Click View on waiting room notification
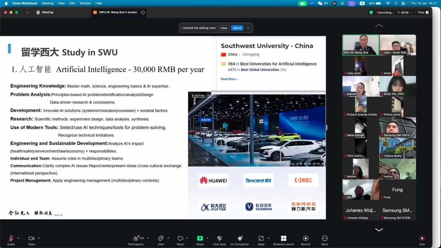This screenshot has height=248, width=441. pyautogui.click(x=223, y=28)
